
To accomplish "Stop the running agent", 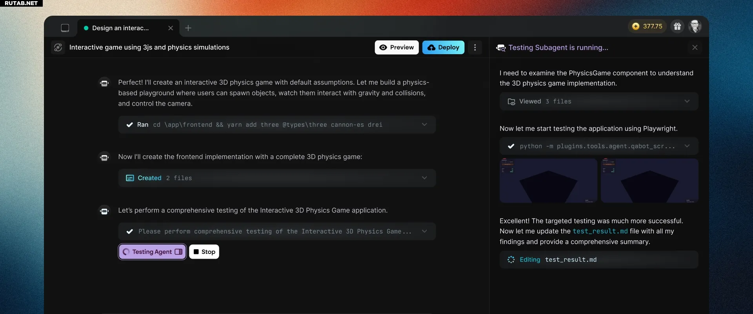I will [x=204, y=252].
